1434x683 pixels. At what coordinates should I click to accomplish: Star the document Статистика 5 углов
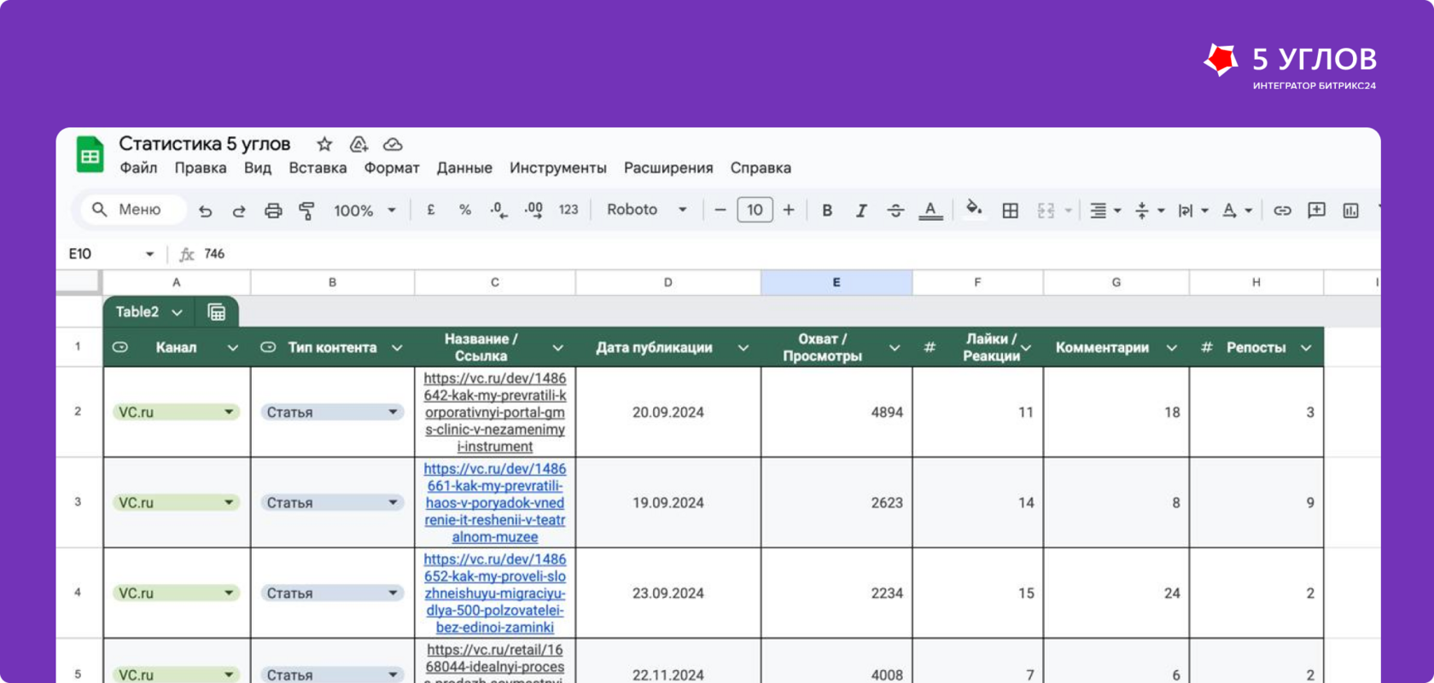point(324,144)
